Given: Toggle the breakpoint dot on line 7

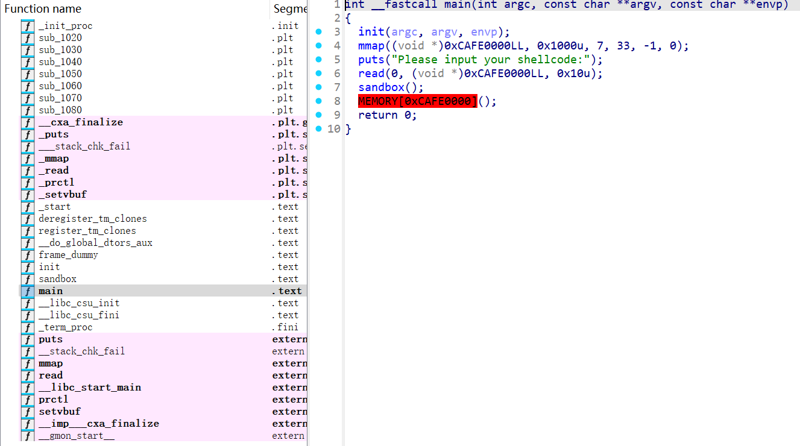Looking at the screenshot, I should [x=318, y=87].
